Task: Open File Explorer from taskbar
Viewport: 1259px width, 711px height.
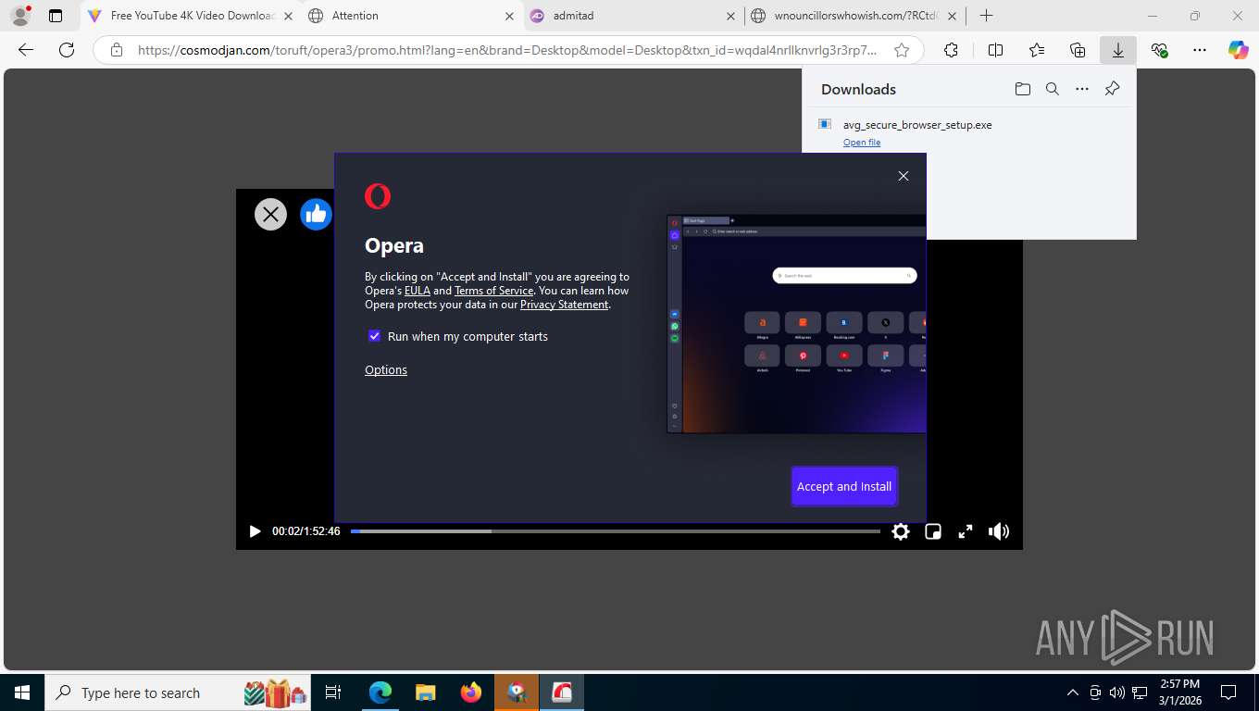Action: tap(425, 692)
